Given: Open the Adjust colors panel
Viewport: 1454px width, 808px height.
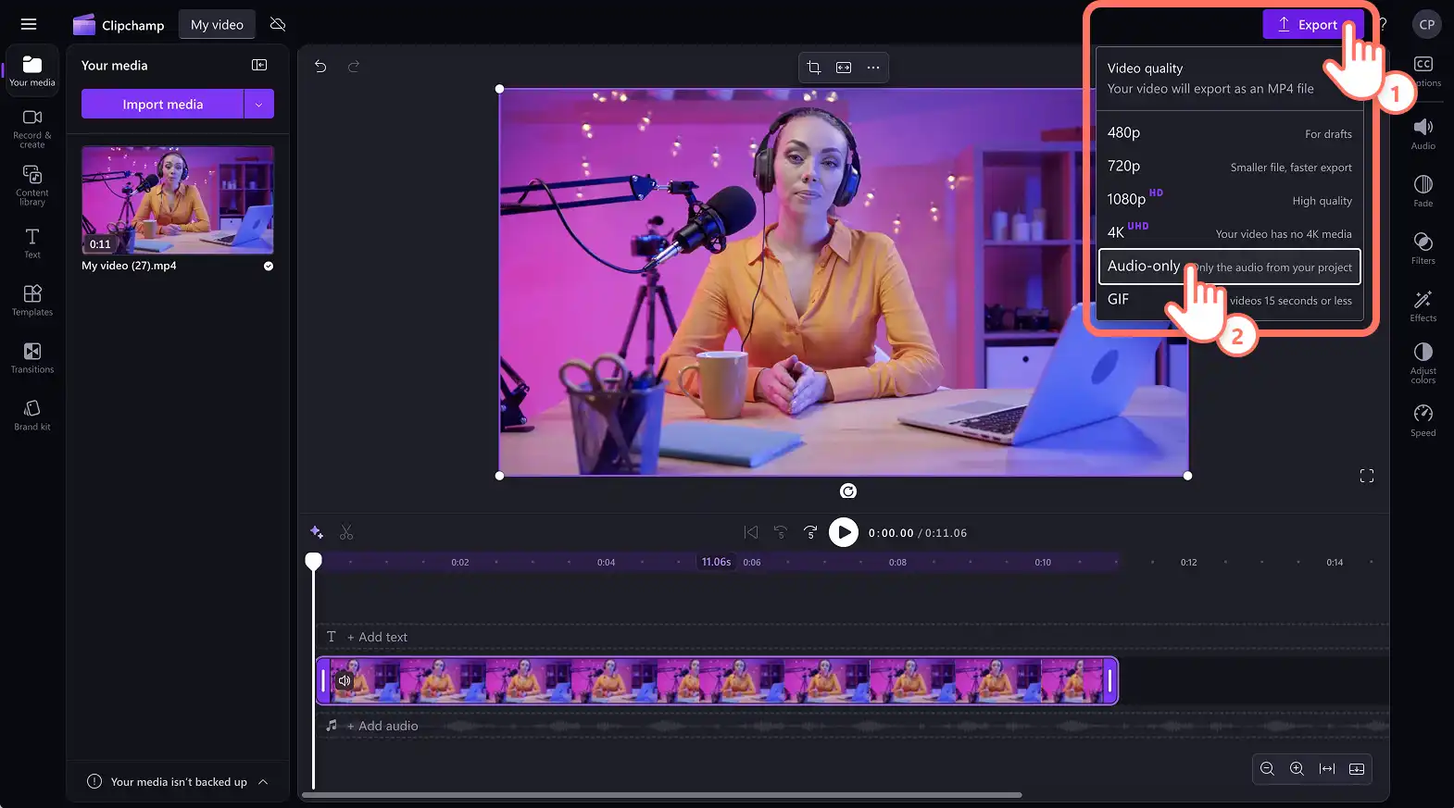Looking at the screenshot, I should click(1423, 363).
